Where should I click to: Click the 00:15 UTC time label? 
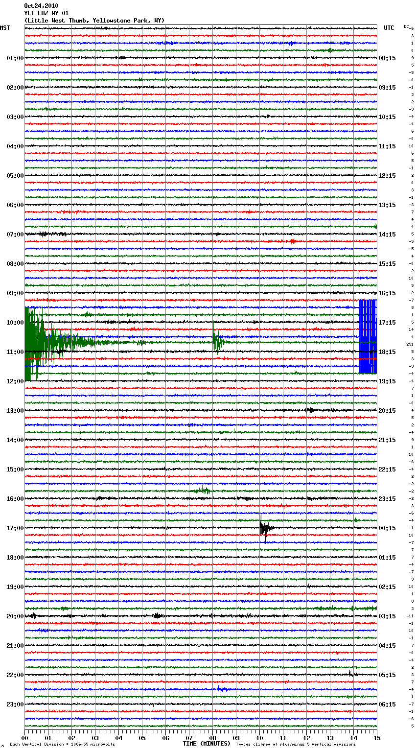(387, 528)
